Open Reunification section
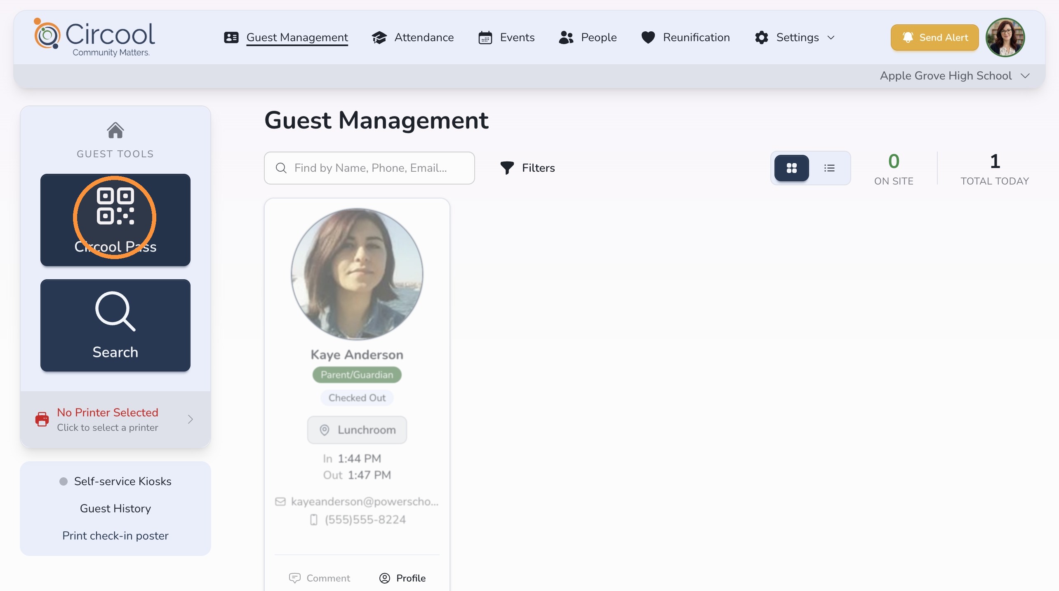 tap(696, 37)
